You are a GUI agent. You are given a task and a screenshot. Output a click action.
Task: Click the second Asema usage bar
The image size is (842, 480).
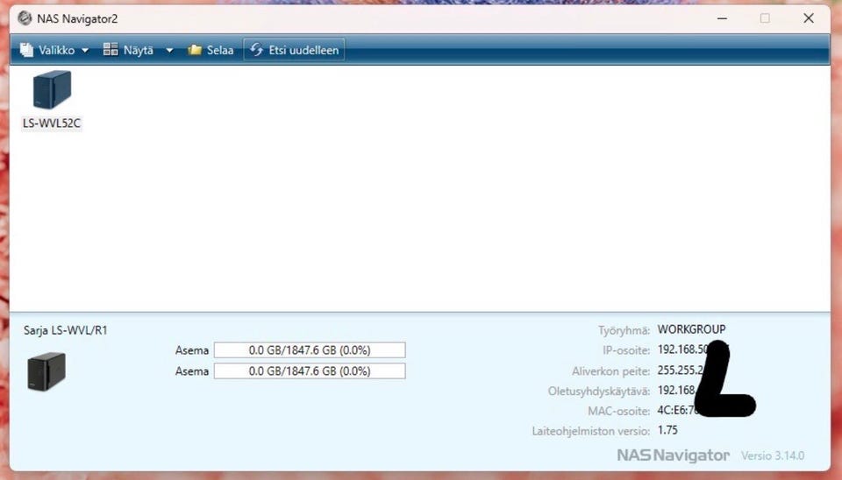[x=310, y=371]
